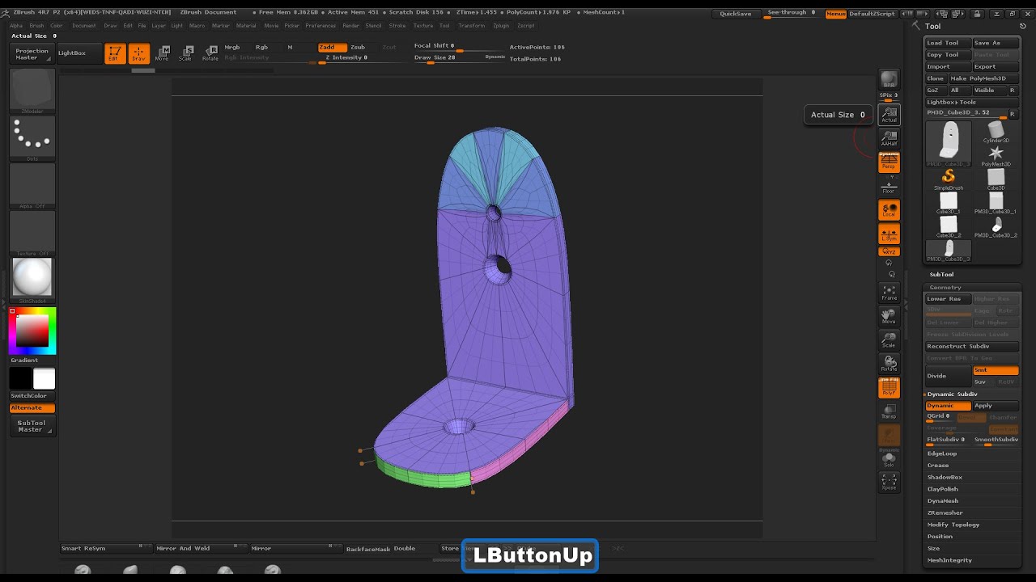
Task: Open SubTool Master plugin
Action: pos(32,426)
